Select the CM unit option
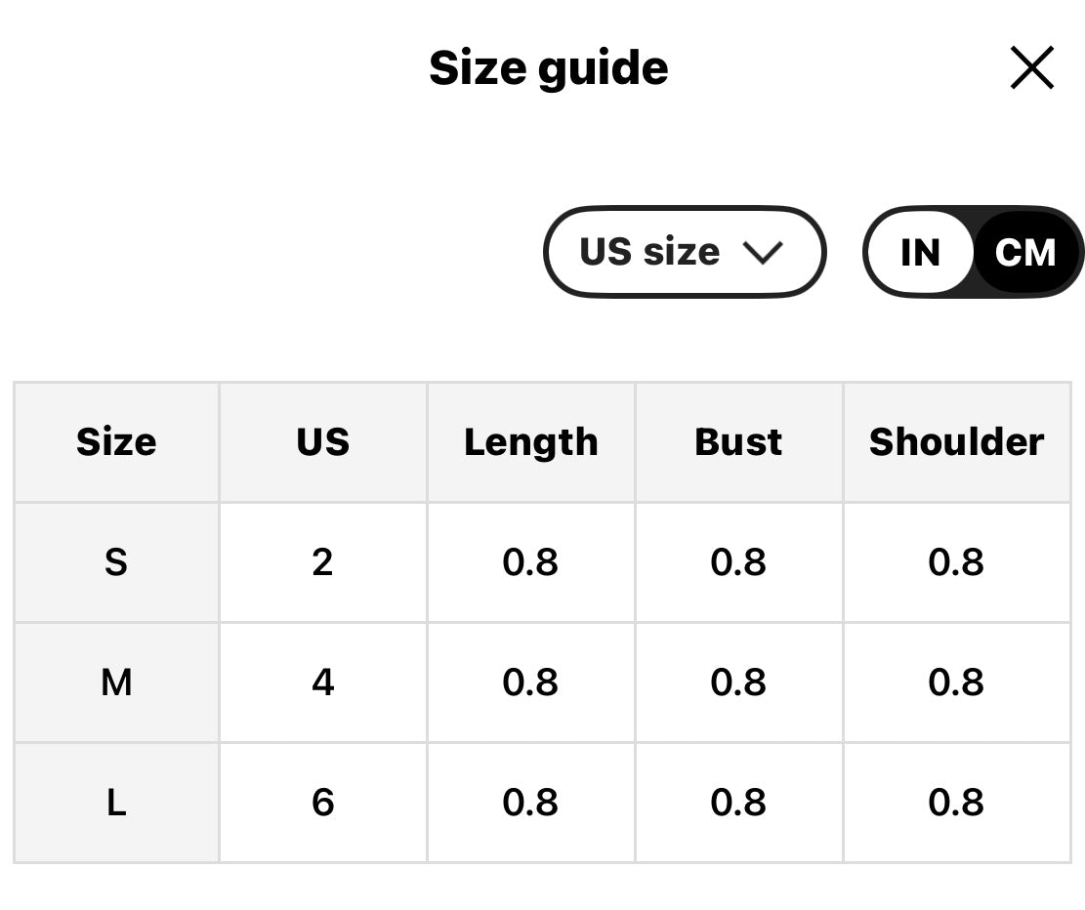Viewport: 1085px width, 910px height. [1025, 253]
